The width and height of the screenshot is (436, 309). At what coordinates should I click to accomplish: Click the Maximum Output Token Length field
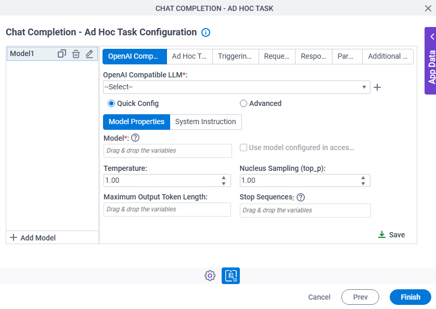click(x=167, y=210)
